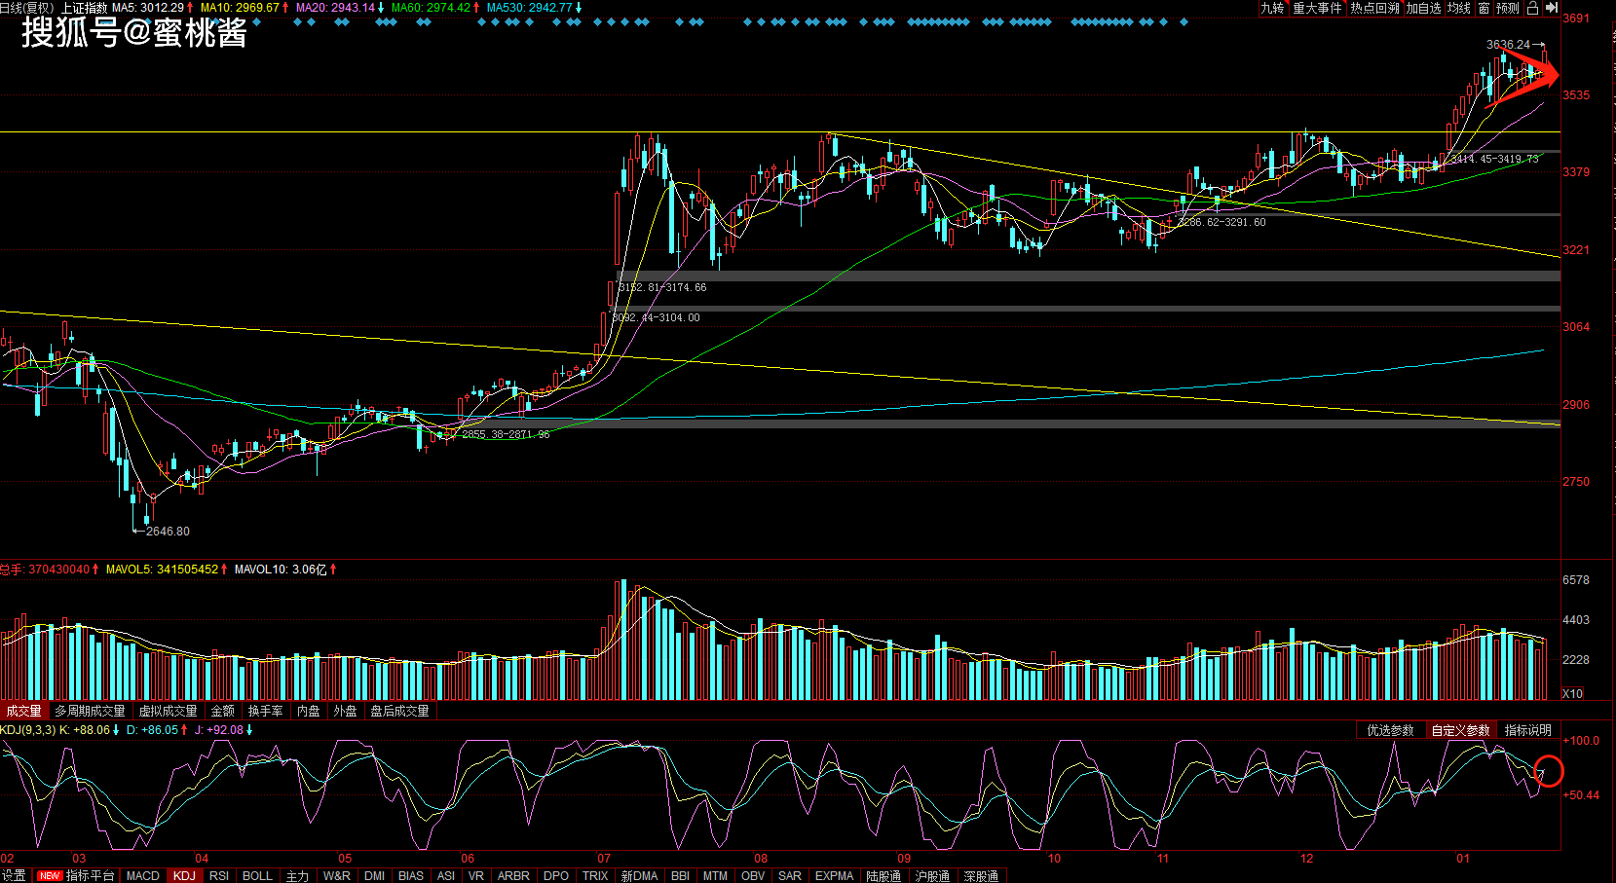Open 设置 settings at bottom left
This screenshot has width=1616, height=883.
click(x=14, y=876)
